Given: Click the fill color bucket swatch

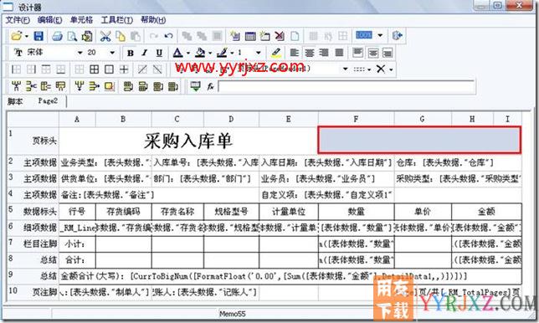Looking at the screenshot, I should tap(200, 53).
